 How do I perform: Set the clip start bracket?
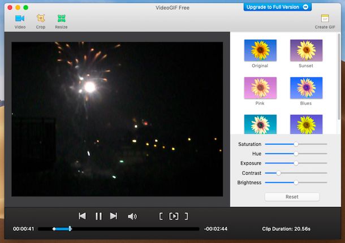[161, 216]
